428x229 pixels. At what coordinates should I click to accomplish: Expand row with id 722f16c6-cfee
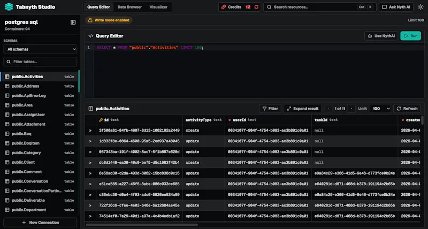coord(90,205)
